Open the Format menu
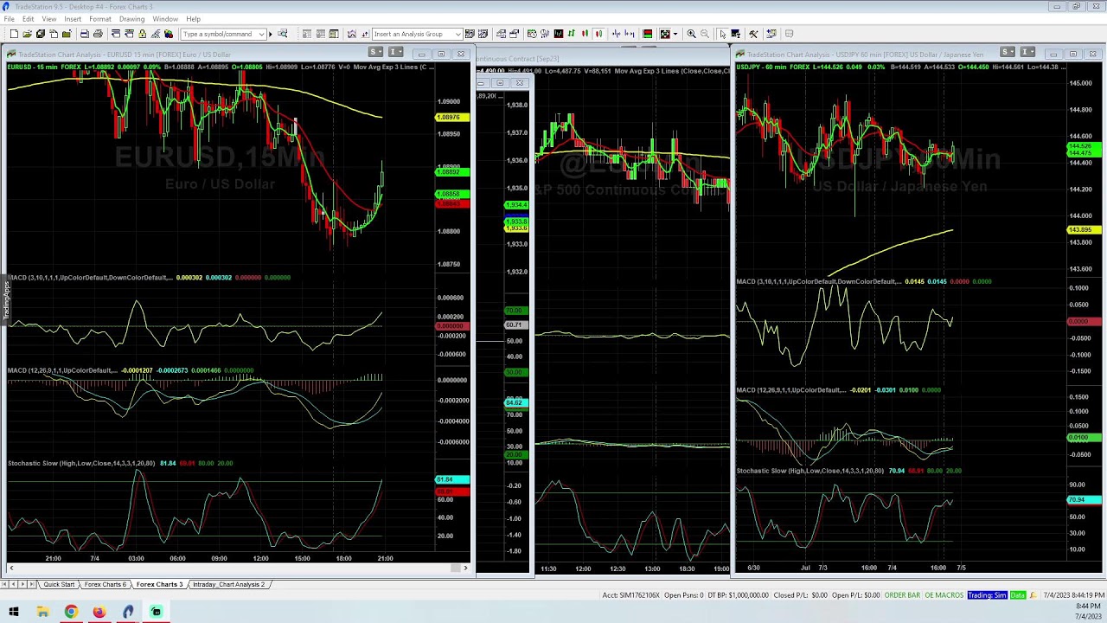Viewport: 1107px width, 623px height. pos(99,19)
